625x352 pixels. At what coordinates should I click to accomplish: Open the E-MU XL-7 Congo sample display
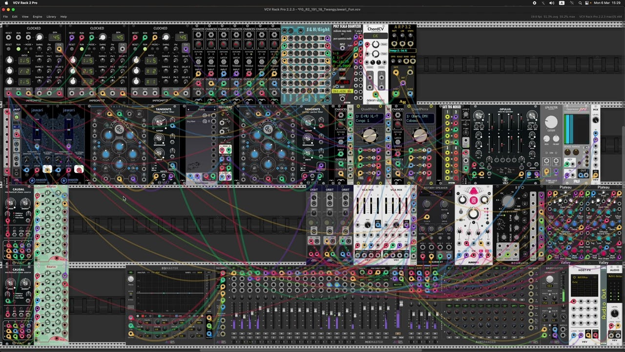pyautogui.click(x=370, y=119)
